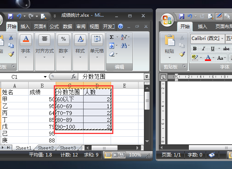The width and height of the screenshot is (232, 169).
Task: Click the tab selector L icon in Word ruler
Action: (163, 77)
